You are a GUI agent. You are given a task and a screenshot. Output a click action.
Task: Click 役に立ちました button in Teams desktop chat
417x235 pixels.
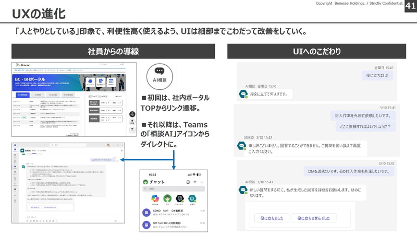[35, 207]
